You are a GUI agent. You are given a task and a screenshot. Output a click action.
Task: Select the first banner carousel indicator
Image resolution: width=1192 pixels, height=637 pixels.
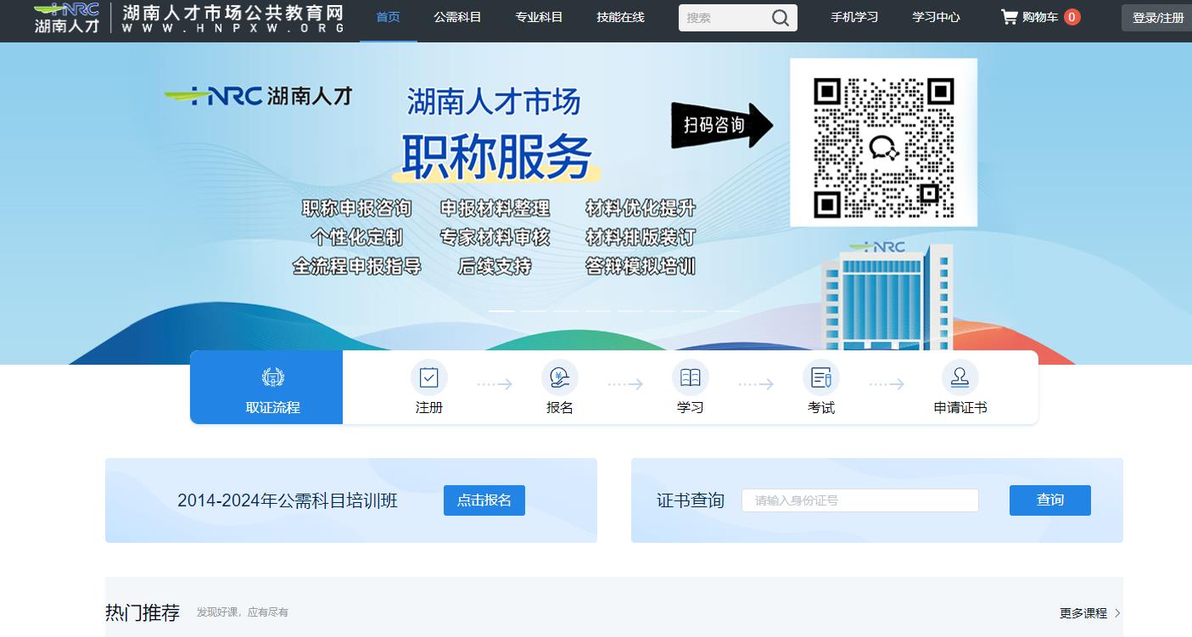point(501,311)
